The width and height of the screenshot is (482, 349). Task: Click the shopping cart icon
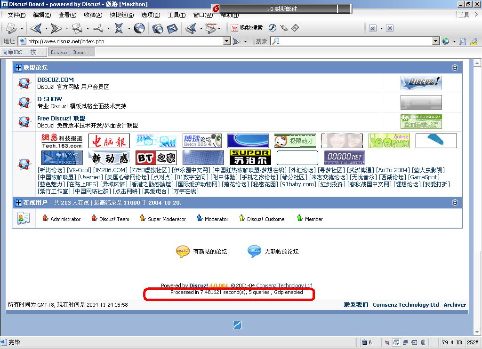(234, 28)
